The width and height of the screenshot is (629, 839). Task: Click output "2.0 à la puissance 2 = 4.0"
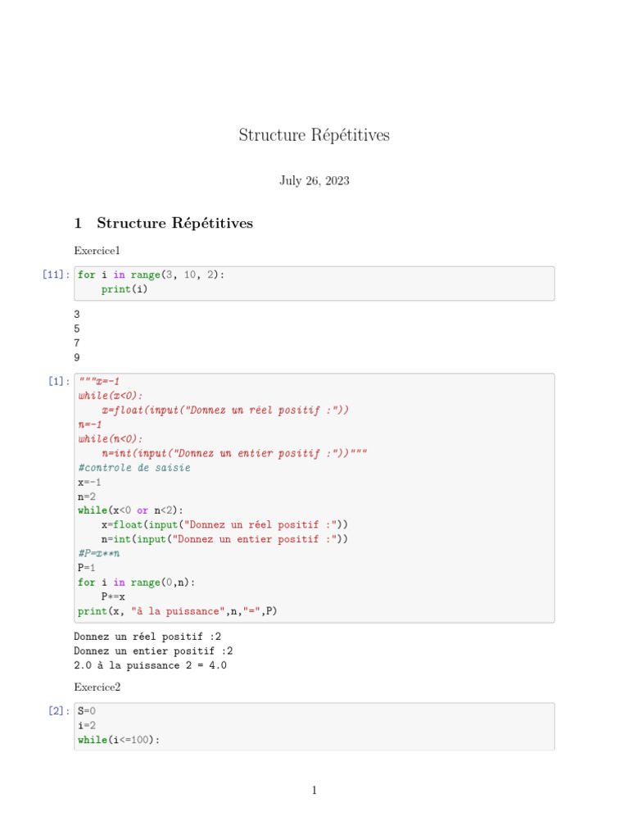point(150,665)
